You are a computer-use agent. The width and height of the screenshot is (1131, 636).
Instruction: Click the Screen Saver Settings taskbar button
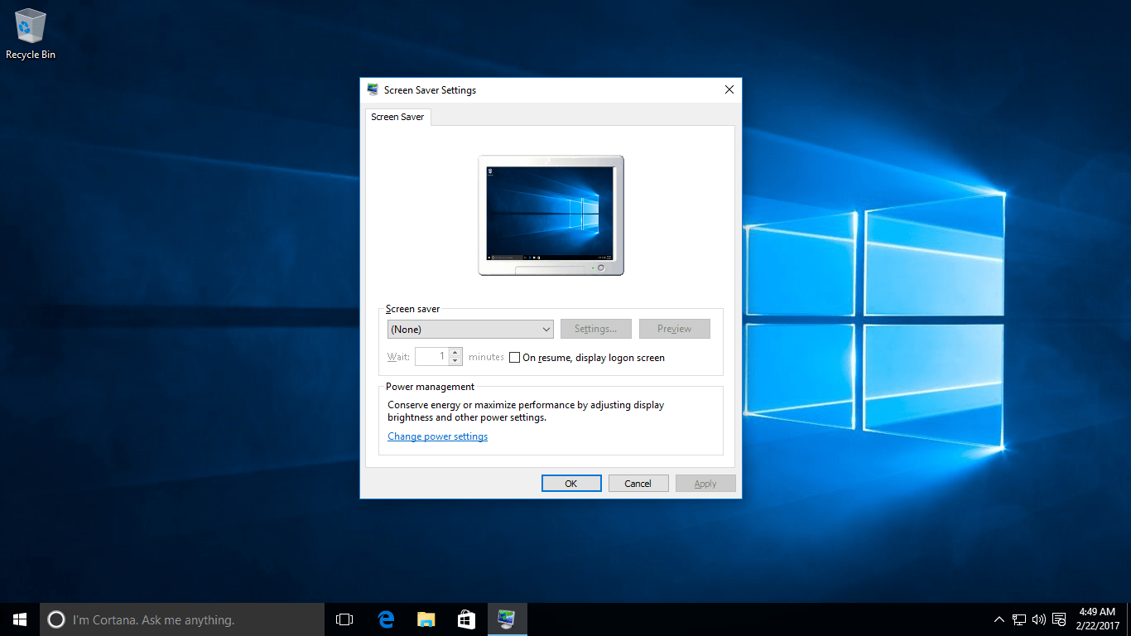[x=507, y=619]
